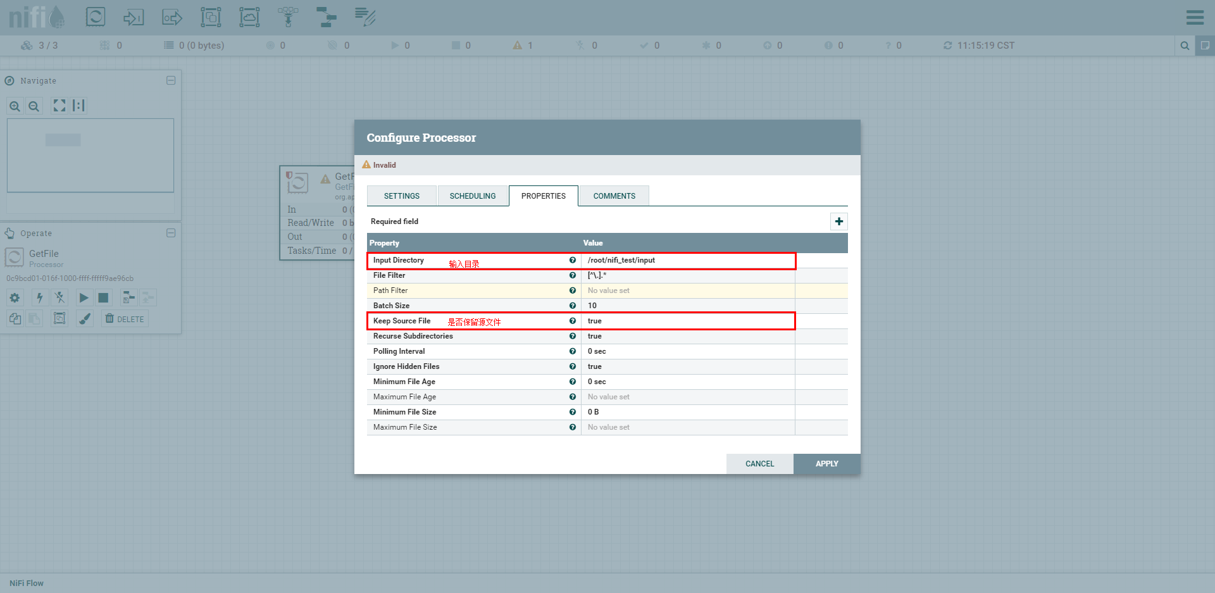1215x593 pixels.
Task: Select the Process Group toolbar icon
Action: pos(211,16)
